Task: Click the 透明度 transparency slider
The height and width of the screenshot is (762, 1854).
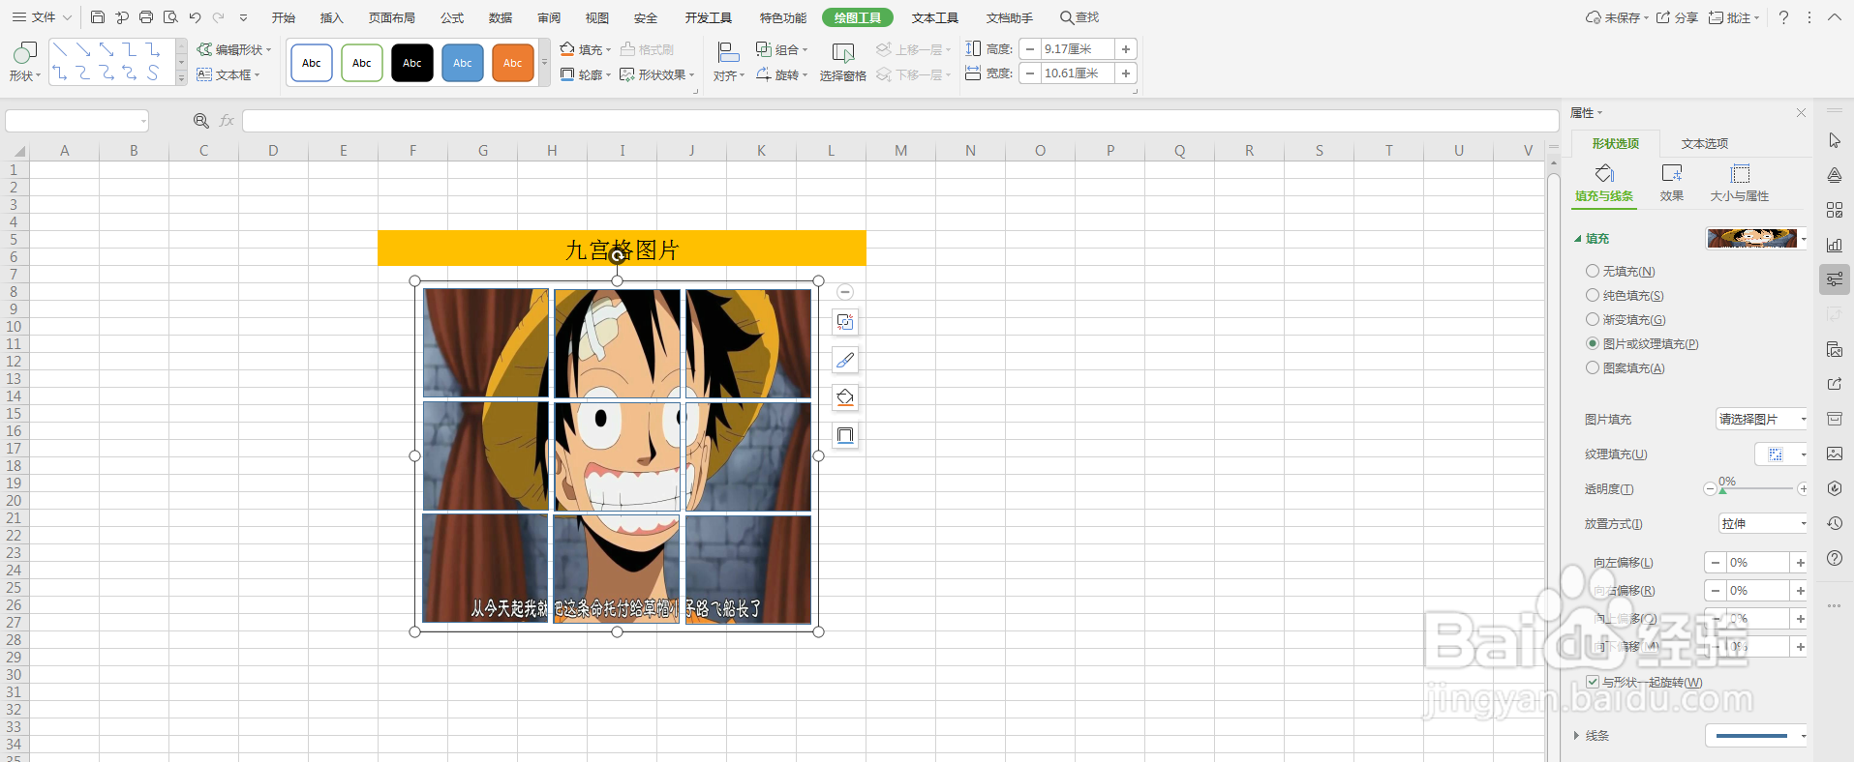Action: point(1756,489)
